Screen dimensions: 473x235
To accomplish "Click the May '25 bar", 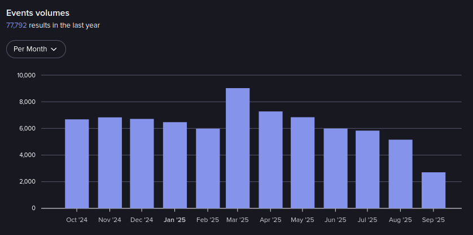I will click(x=303, y=163).
